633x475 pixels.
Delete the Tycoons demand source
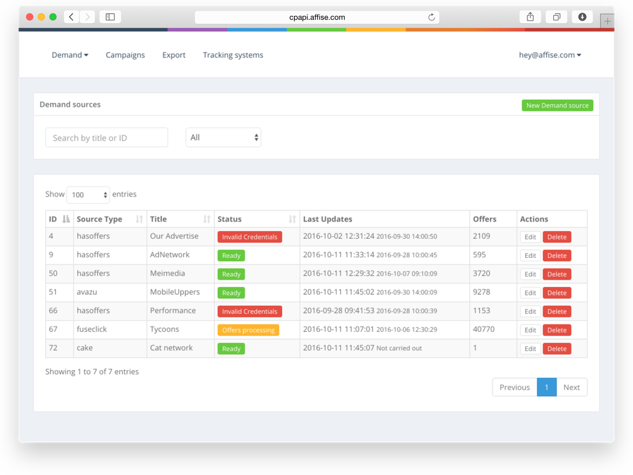pos(557,330)
